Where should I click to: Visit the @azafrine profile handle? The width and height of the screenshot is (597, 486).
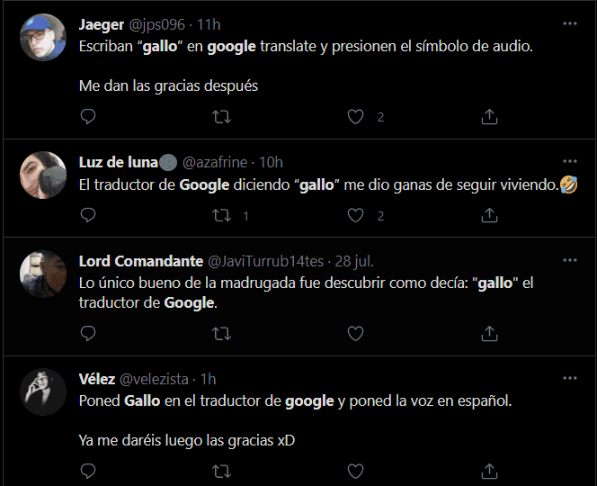point(218,162)
